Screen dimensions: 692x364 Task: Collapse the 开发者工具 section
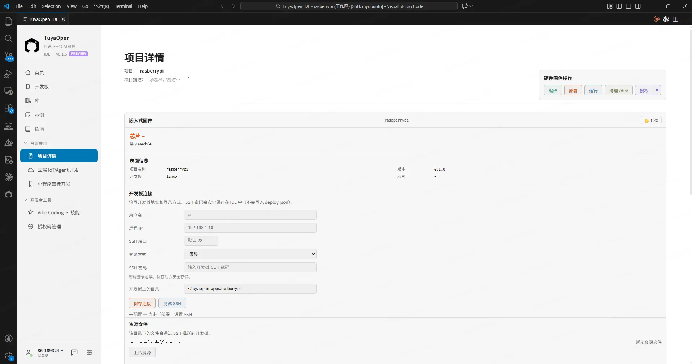point(38,200)
